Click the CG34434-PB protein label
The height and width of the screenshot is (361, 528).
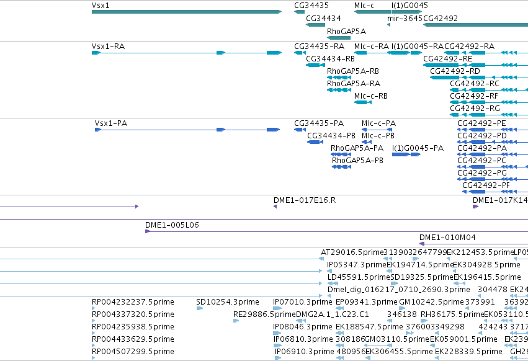(x=331, y=136)
